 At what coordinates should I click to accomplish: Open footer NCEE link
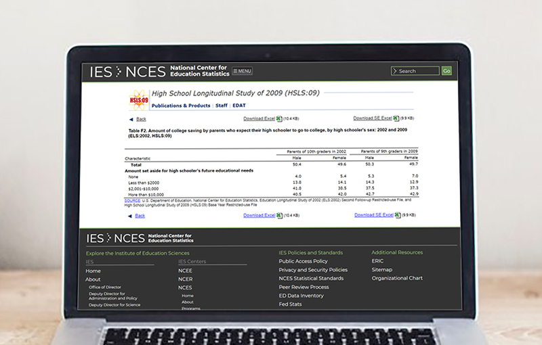click(185, 271)
